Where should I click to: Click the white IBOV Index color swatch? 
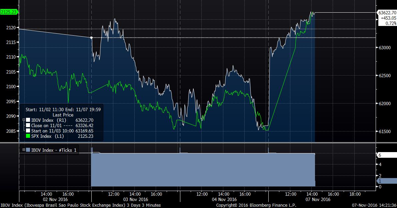(28, 120)
